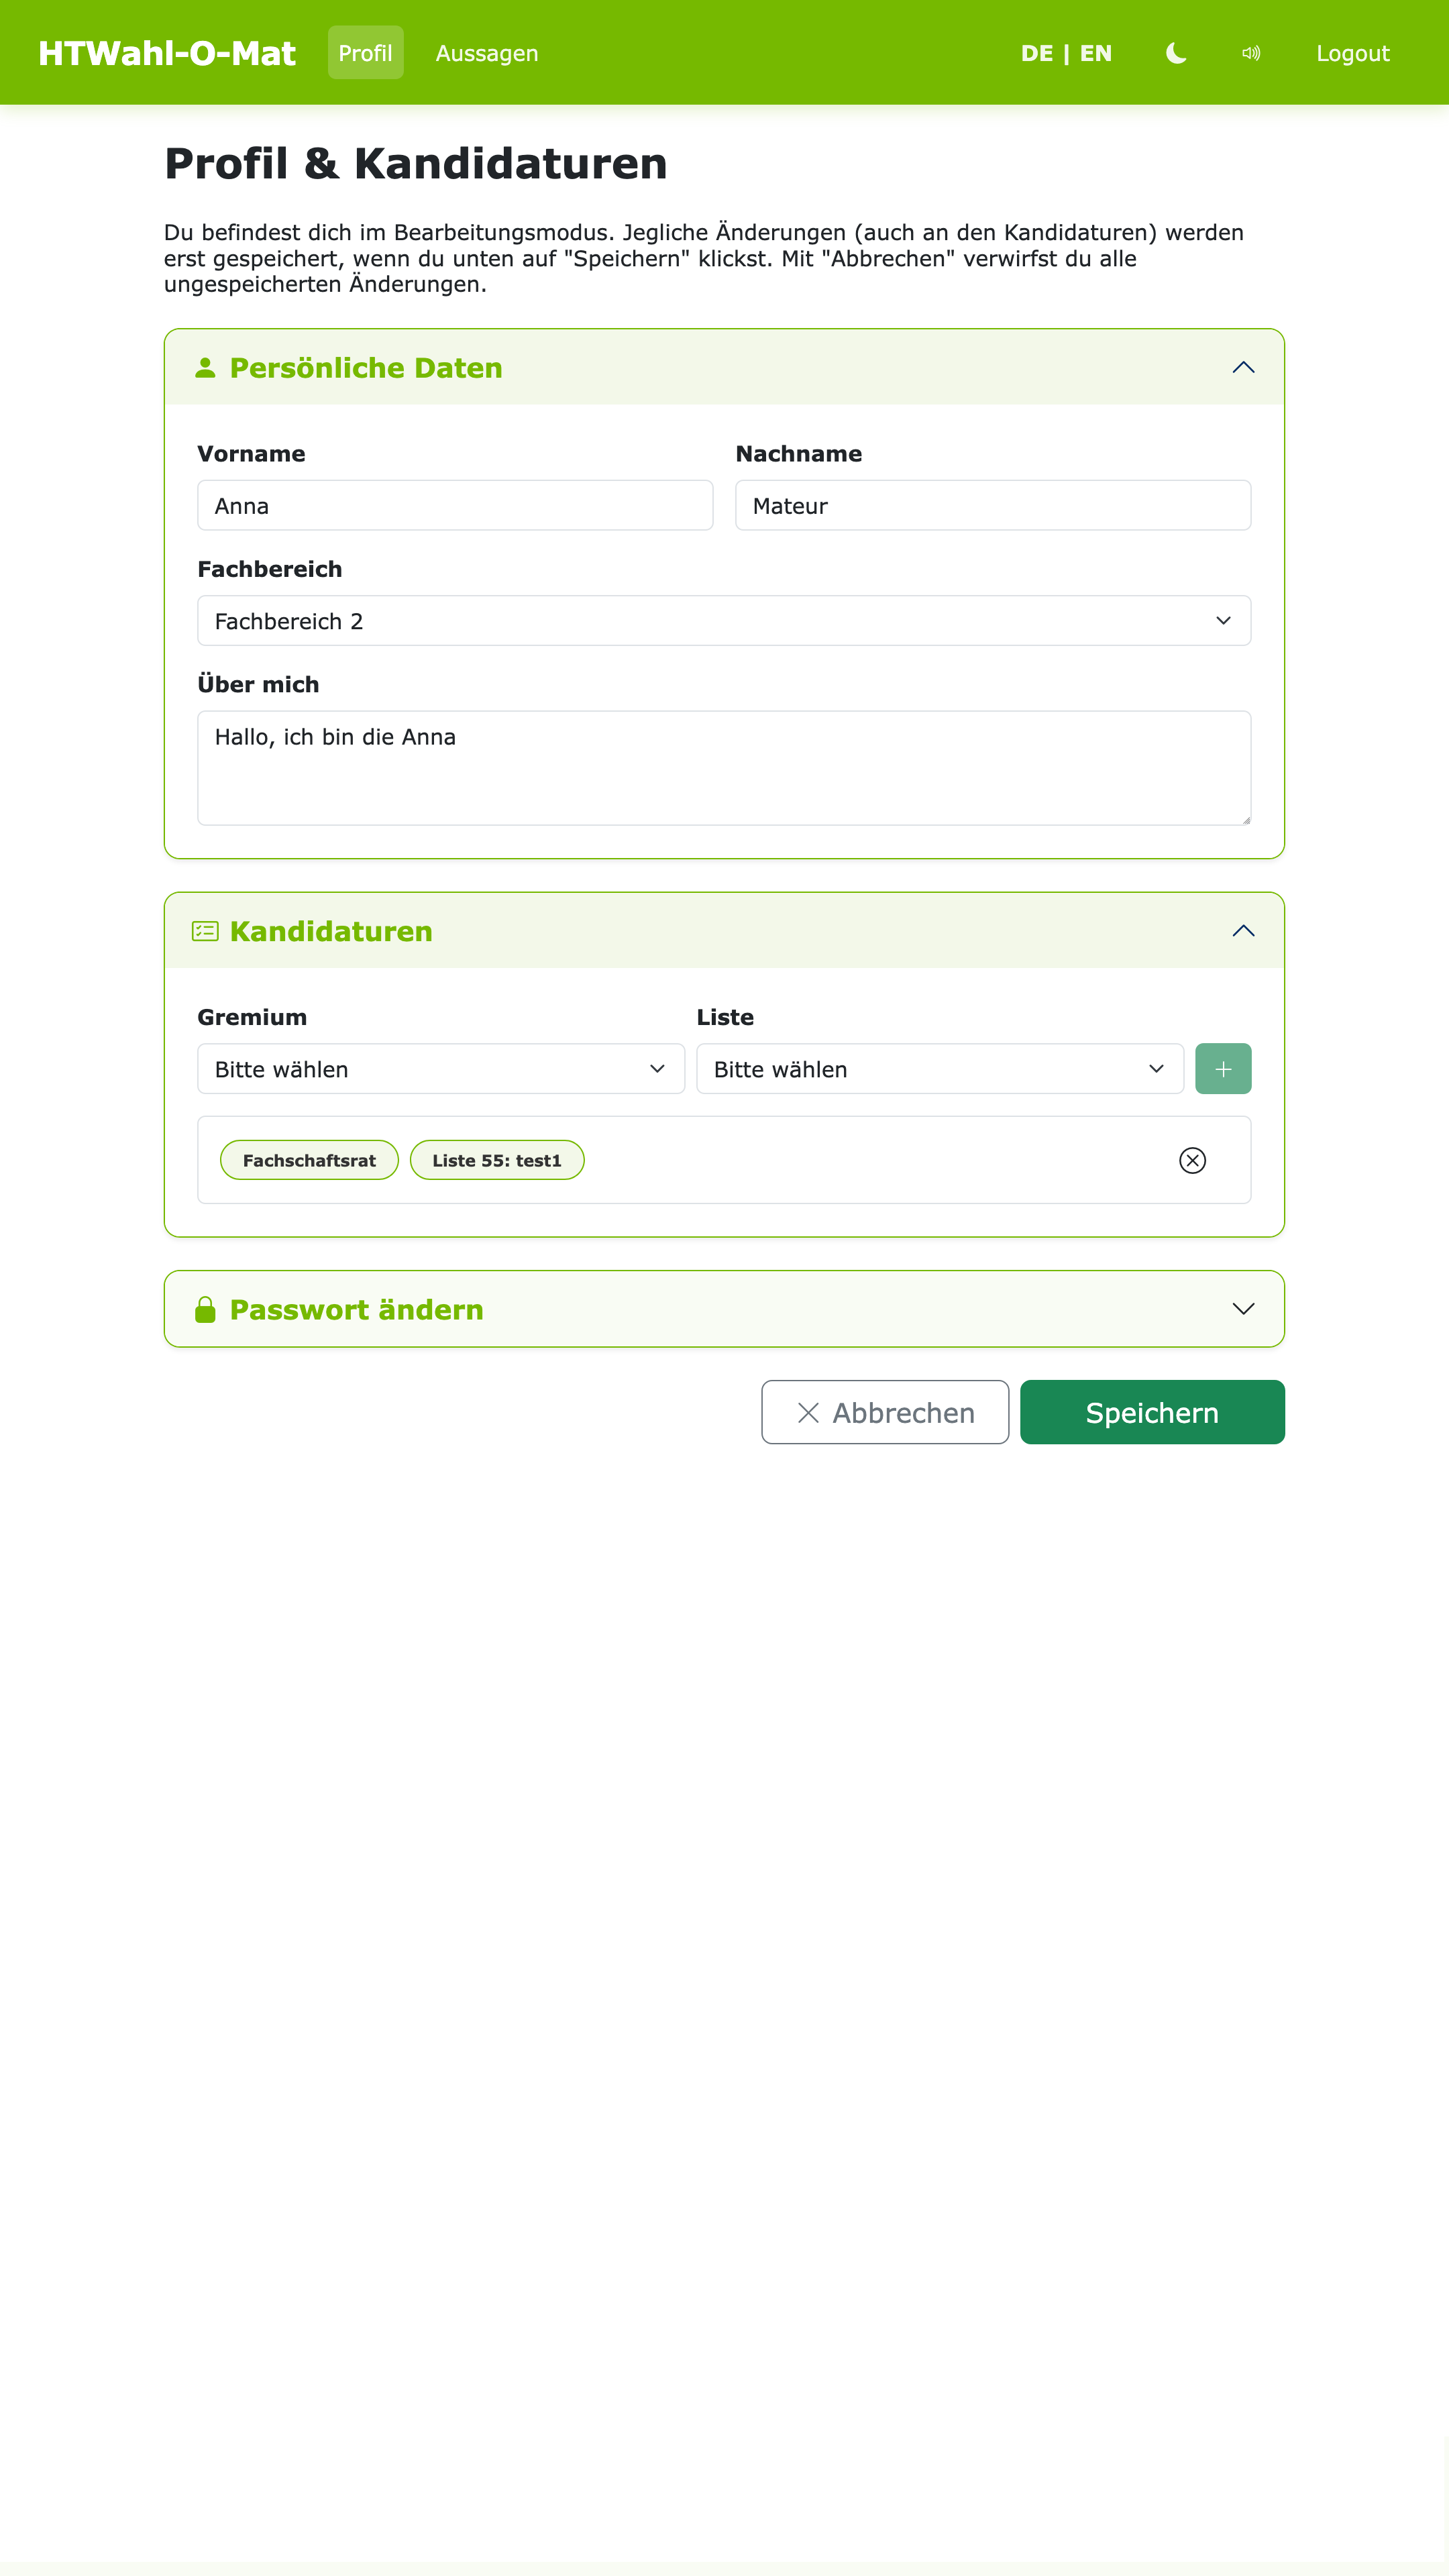Switch the language to EN
This screenshot has height=2576, width=1449.
(x=1097, y=53)
